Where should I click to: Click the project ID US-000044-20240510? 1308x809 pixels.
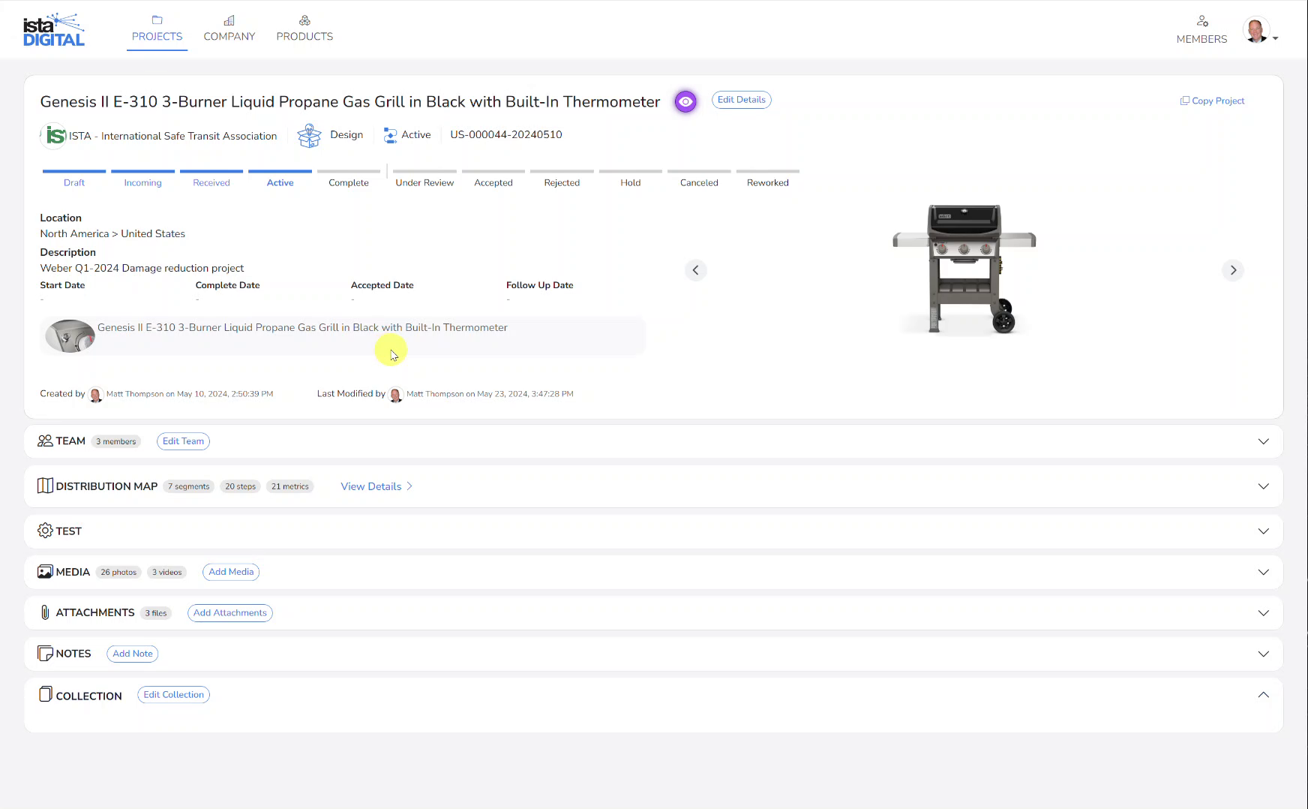click(506, 135)
